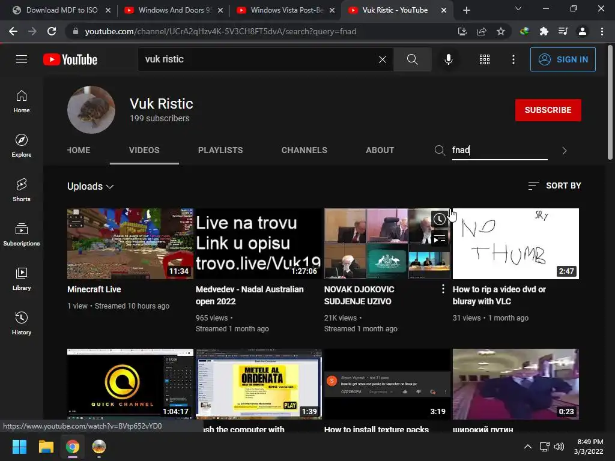This screenshot has width=615, height=461.
Task: Go back in the browser
Action: (13, 31)
